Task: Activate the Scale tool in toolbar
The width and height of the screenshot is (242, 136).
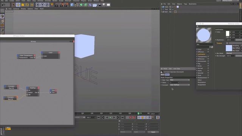Action: 23,5
